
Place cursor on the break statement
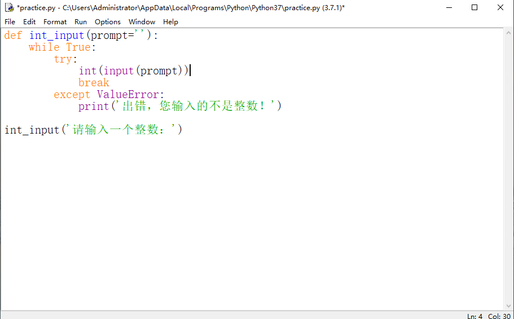94,83
